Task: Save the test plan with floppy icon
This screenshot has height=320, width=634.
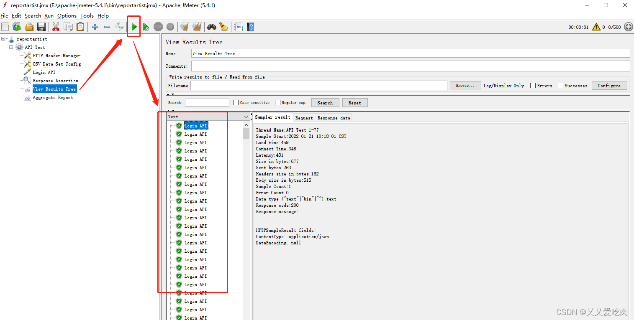Action: 41,27
